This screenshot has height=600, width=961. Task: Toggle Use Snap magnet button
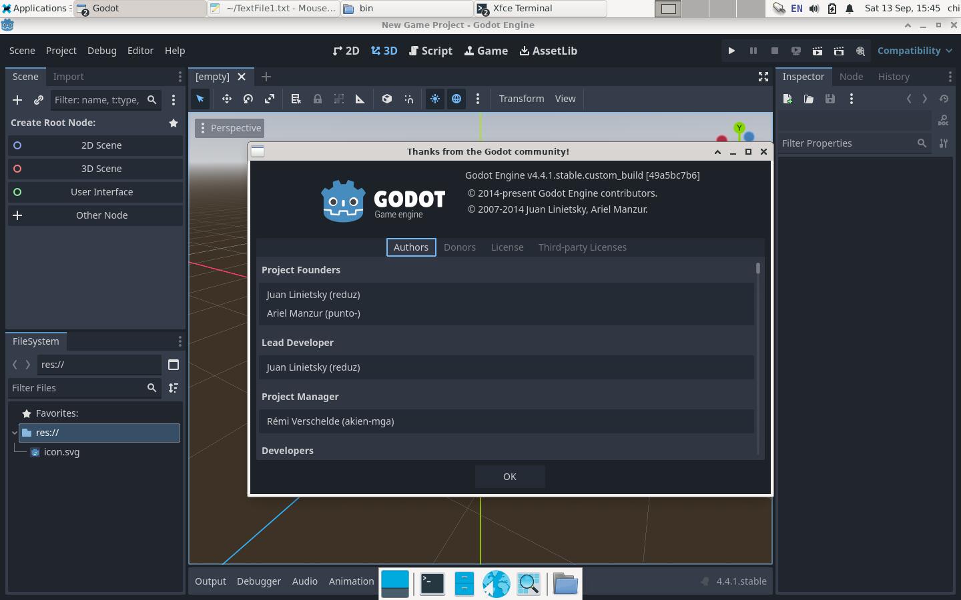408,99
